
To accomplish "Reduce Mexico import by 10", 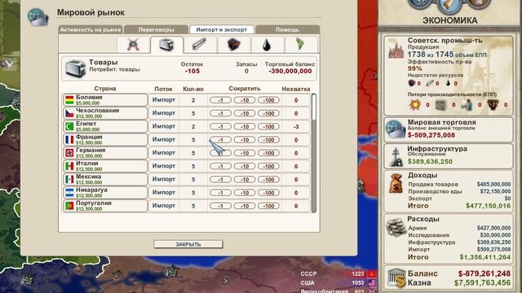I will (x=245, y=179).
